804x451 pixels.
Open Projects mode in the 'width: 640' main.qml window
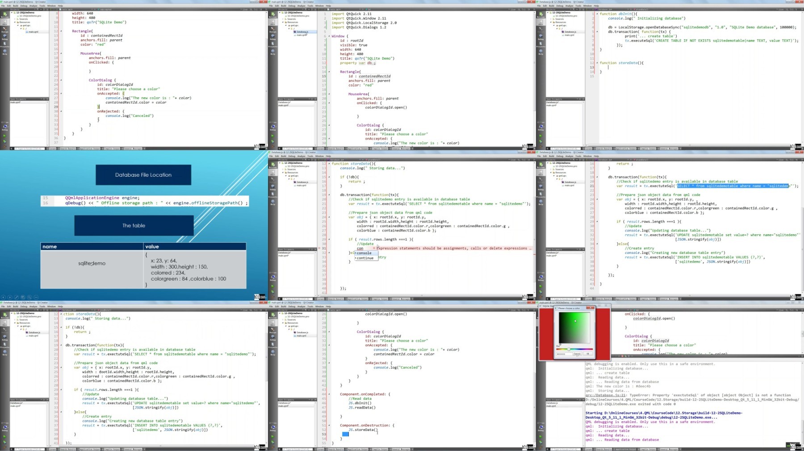5,44
